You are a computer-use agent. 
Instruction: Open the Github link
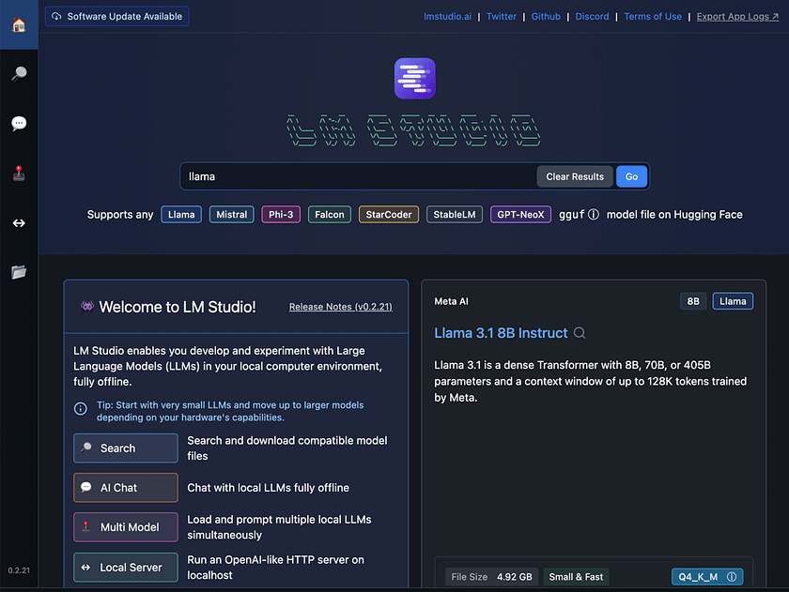tap(546, 17)
